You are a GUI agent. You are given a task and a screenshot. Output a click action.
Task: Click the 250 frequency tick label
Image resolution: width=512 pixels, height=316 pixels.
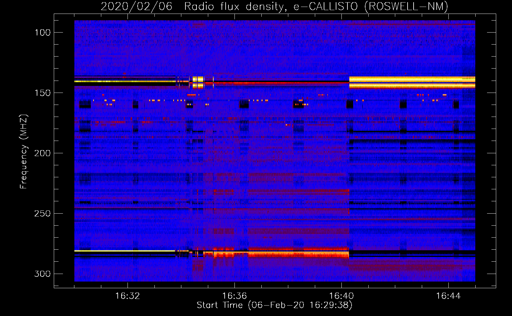pos(43,214)
